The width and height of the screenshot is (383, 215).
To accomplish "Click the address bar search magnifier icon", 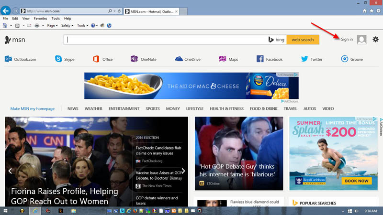I will 110,11.
